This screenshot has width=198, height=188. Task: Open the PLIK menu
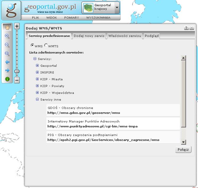pyautogui.click(x=35, y=18)
